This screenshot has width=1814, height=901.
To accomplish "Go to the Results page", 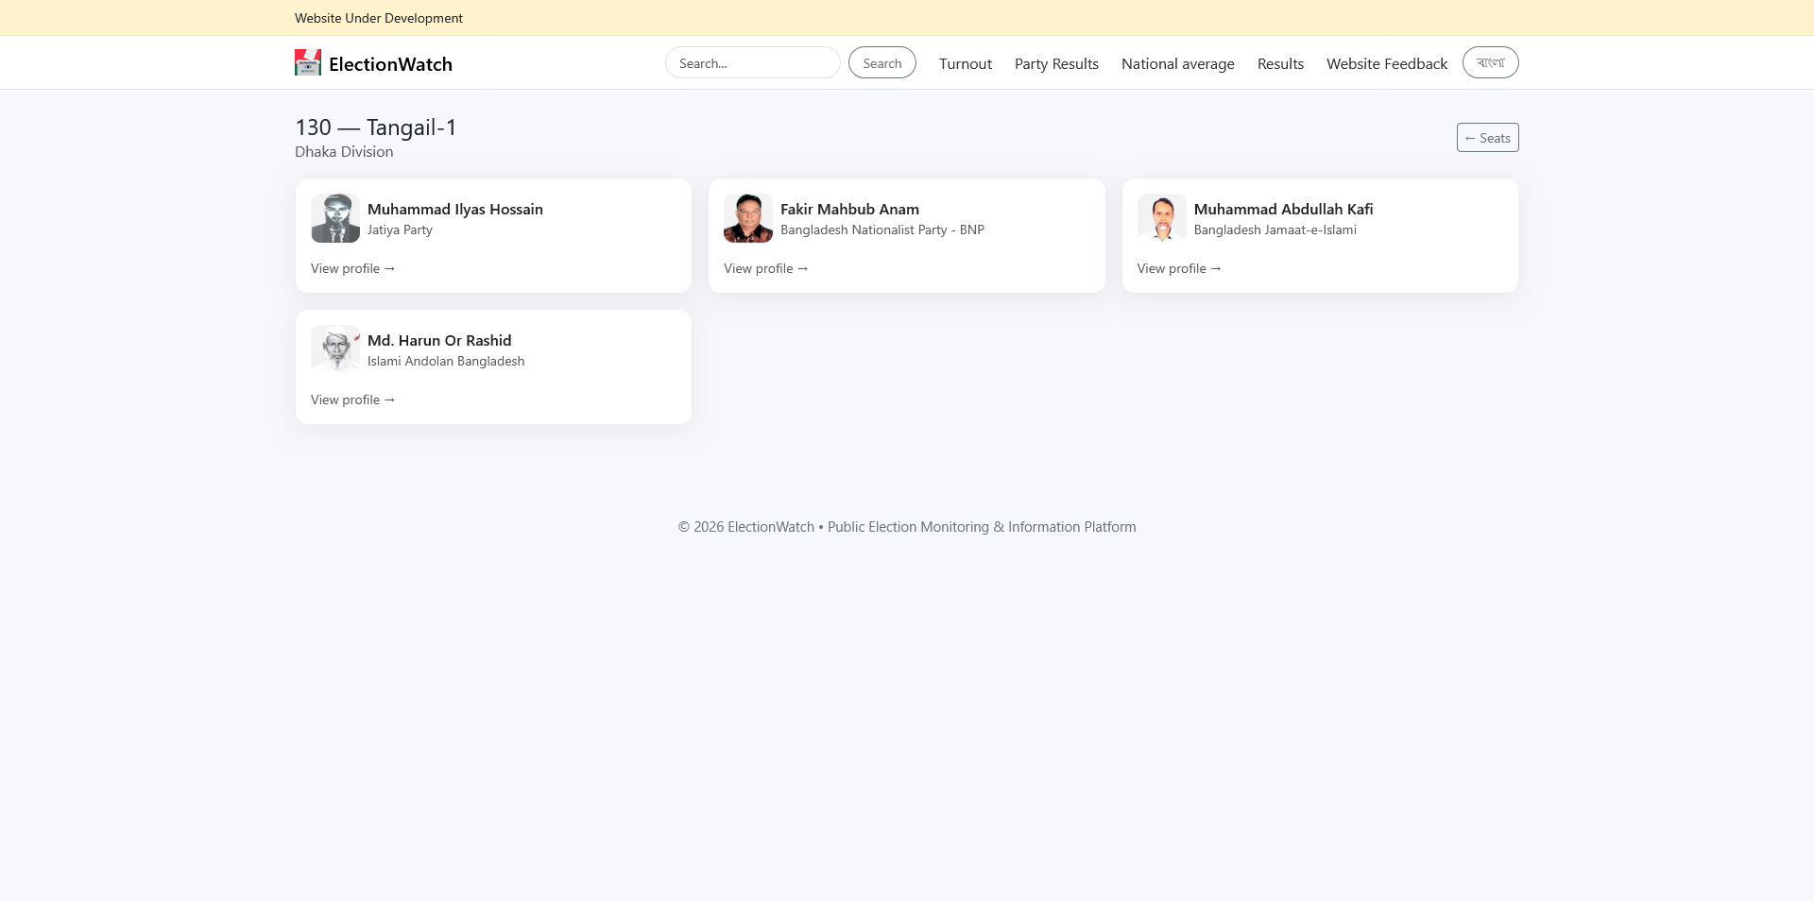I will (x=1280, y=64).
